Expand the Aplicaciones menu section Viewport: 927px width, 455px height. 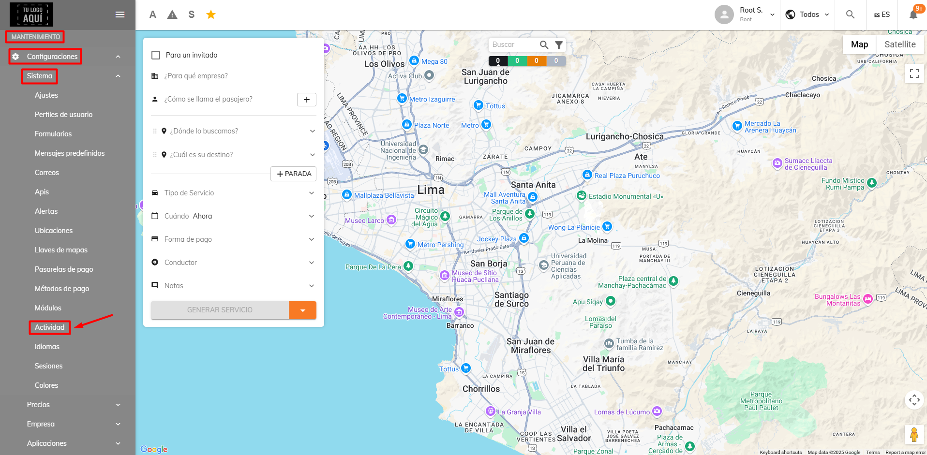click(68, 443)
